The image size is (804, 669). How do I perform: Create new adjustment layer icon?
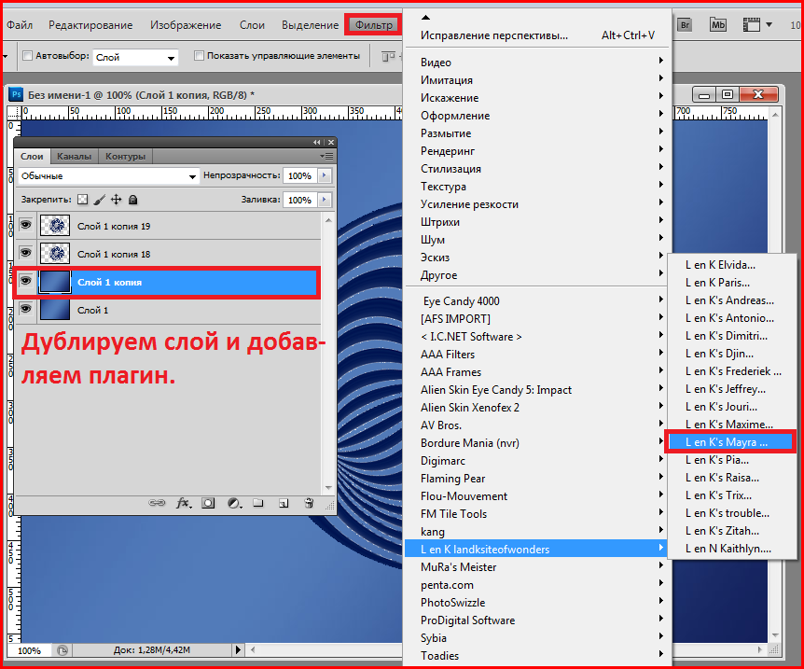(234, 503)
